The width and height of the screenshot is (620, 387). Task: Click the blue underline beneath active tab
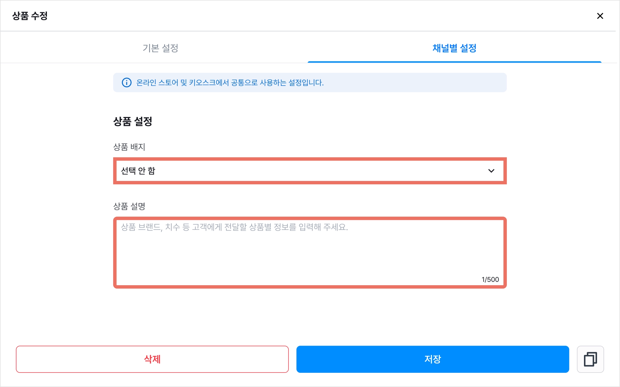[x=454, y=62]
